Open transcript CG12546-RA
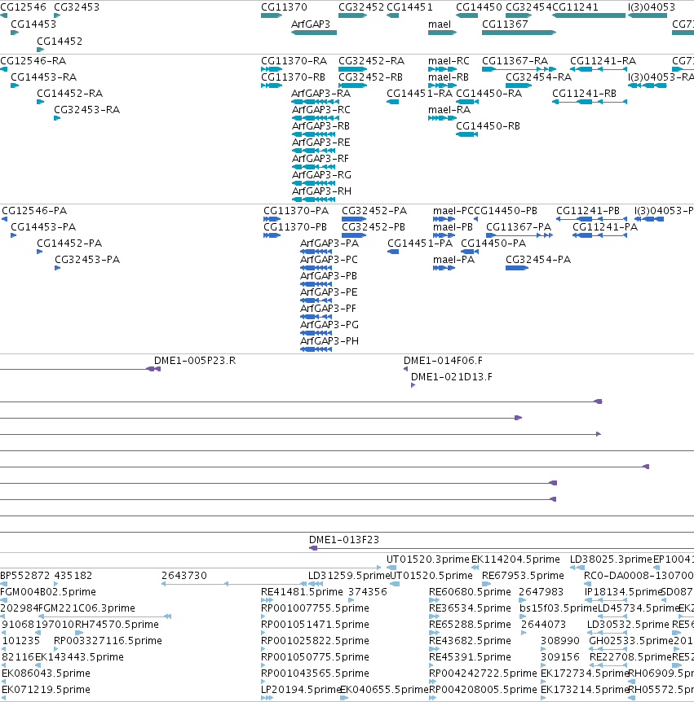Screen dimensions: 694x702 click(33, 61)
